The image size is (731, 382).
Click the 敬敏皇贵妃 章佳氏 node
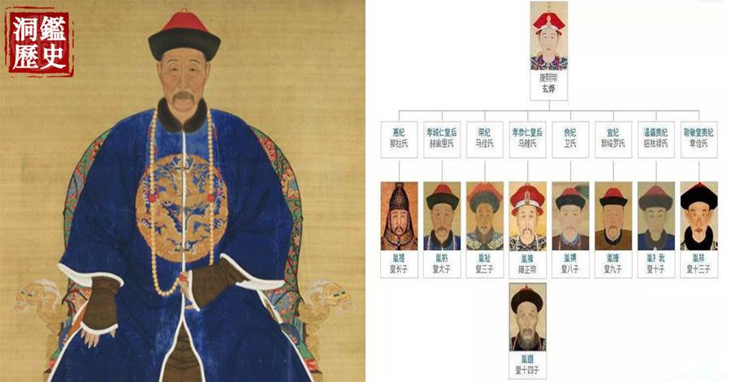pyautogui.click(x=699, y=139)
